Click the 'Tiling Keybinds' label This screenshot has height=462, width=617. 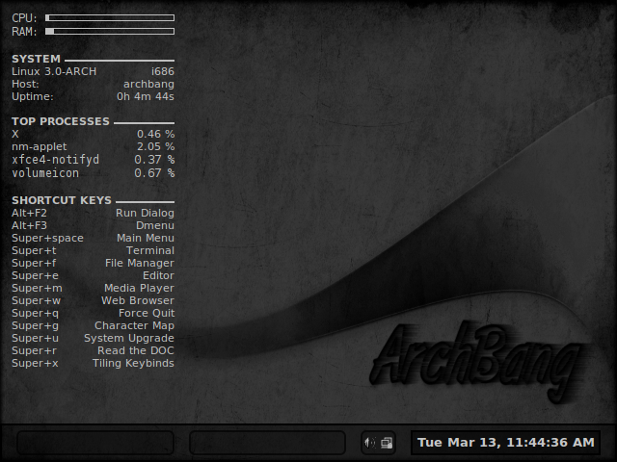point(133,364)
